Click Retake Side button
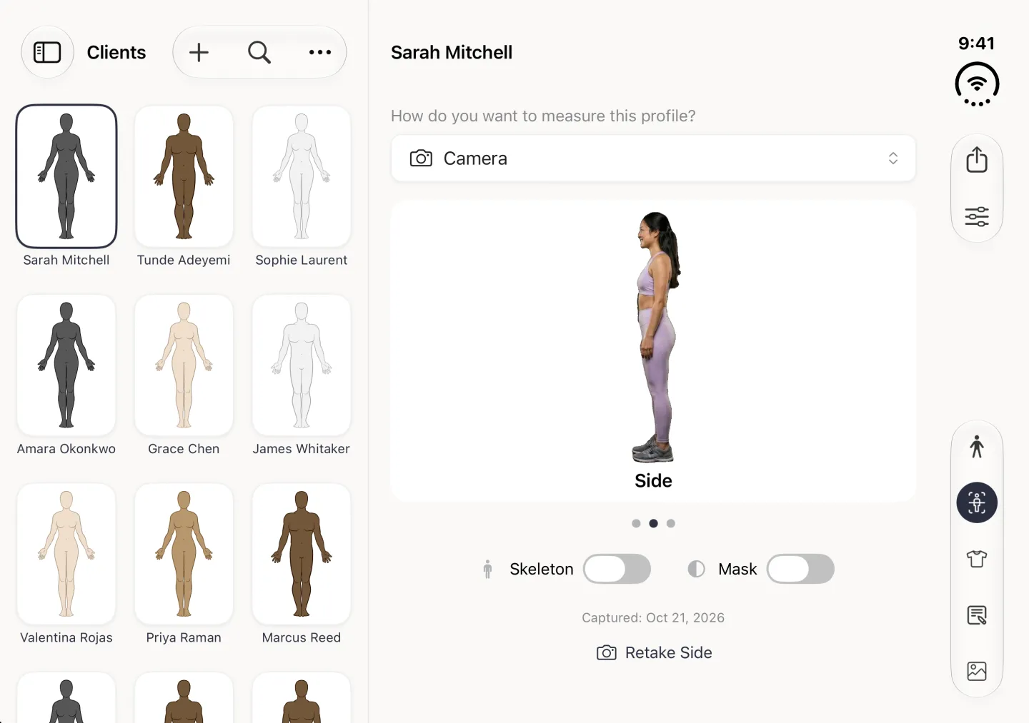The width and height of the screenshot is (1029, 723). (654, 652)
